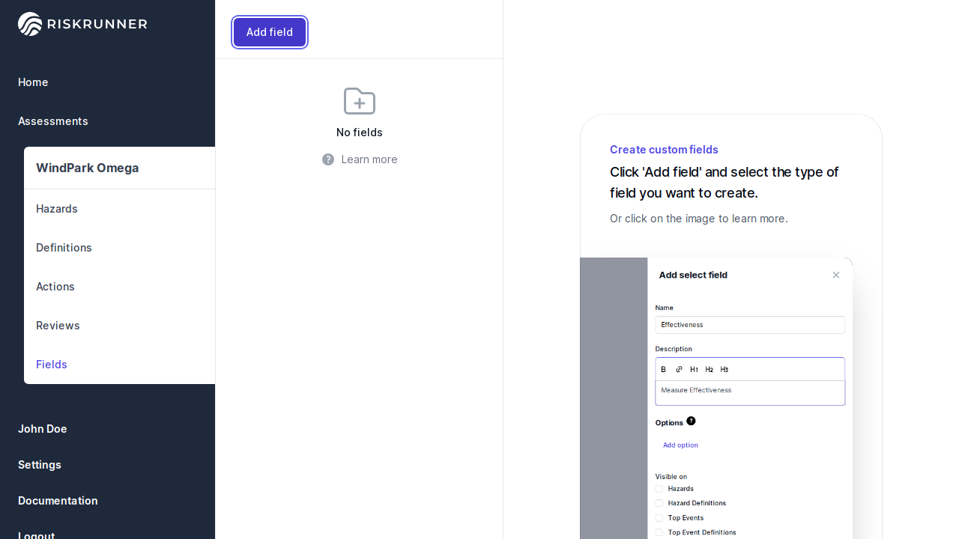Open Settings in sidebar
The image size is (959, 539).
click(40, 465)
